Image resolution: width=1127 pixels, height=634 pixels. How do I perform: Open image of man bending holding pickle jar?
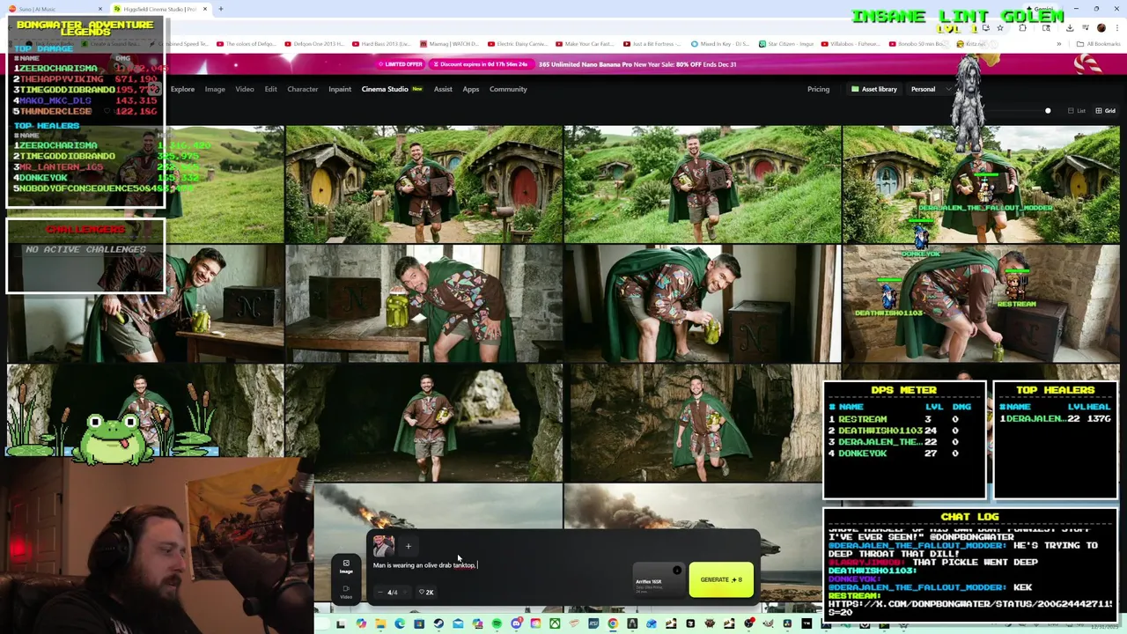[x=702, y=304]
